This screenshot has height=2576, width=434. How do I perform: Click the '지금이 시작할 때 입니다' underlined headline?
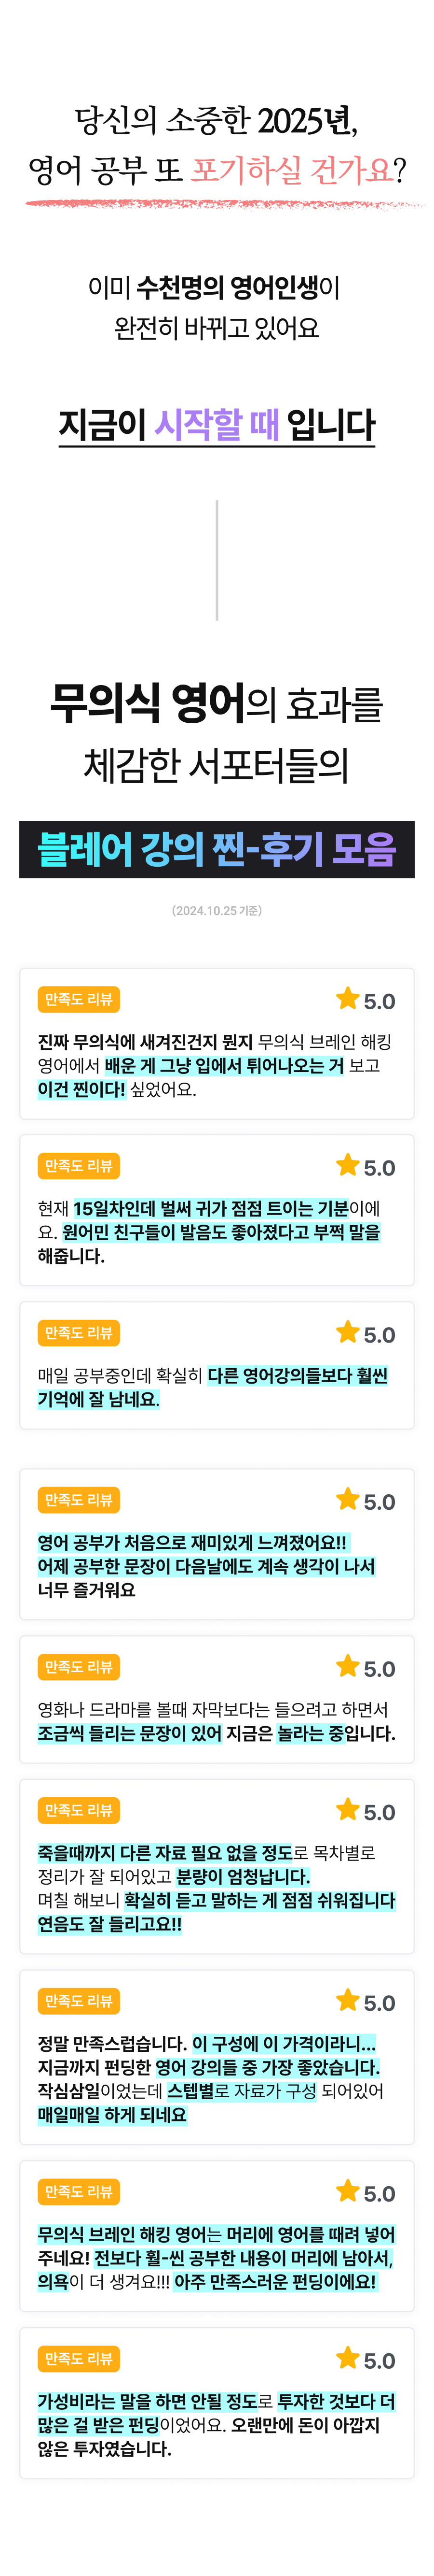pyautogui.click(x=217, y=425)
